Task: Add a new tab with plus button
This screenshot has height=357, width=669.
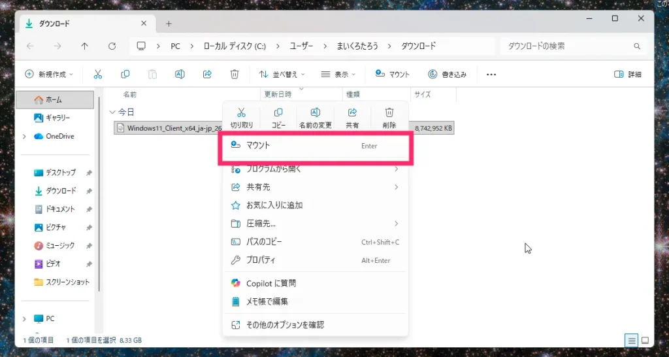Action: click(x=169, y=24)
